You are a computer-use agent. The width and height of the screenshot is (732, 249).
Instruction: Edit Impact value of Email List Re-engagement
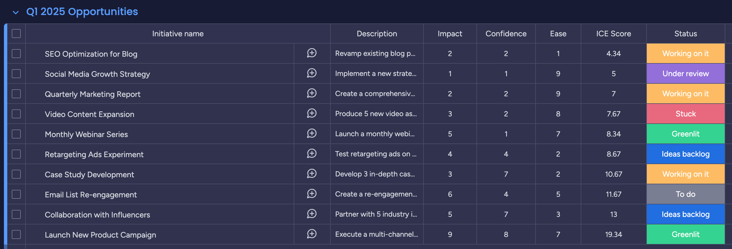[450, 194]
